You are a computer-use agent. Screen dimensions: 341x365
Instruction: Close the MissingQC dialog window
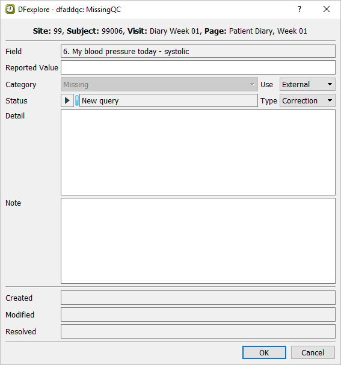(327, 9)
